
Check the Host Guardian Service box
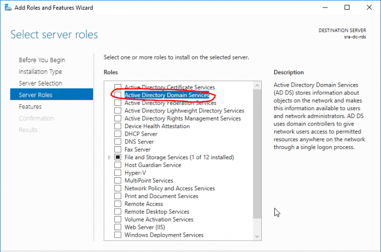(x=118, y=165)
